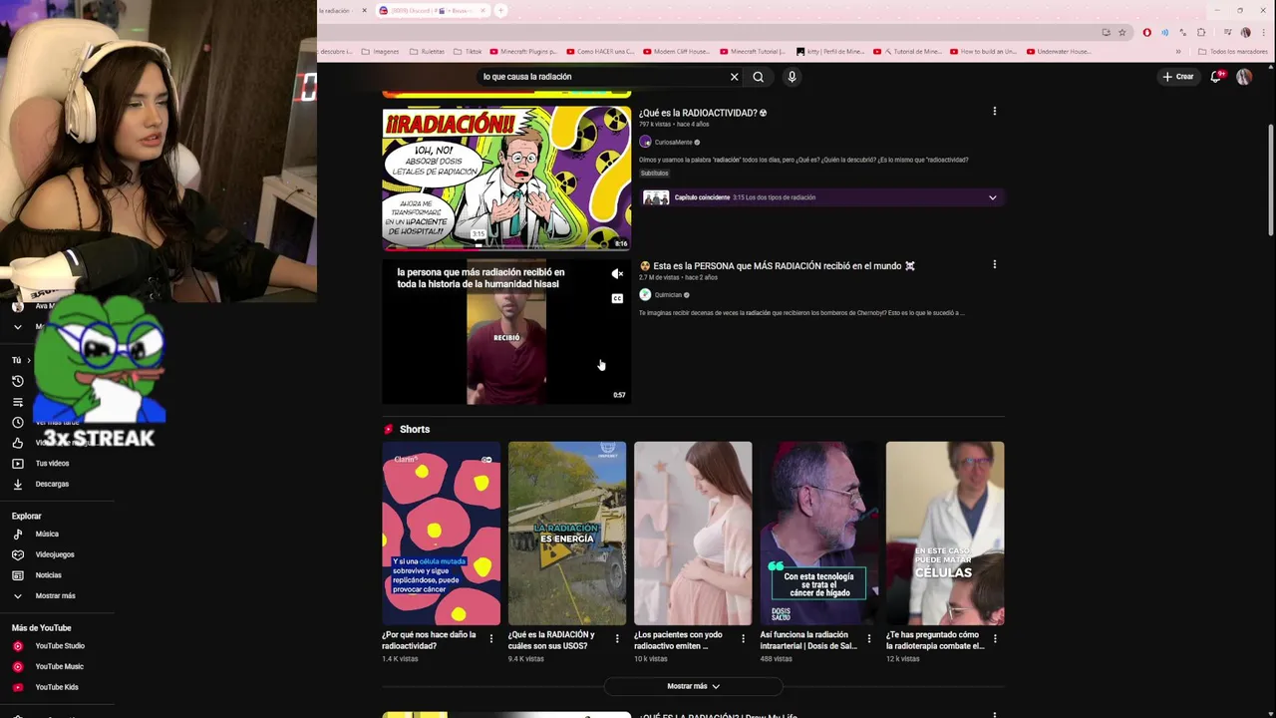Open options for ¿Los pacientes con yodo Short
The width and height of the screenshot is (1276, 718).
(742, 638)
